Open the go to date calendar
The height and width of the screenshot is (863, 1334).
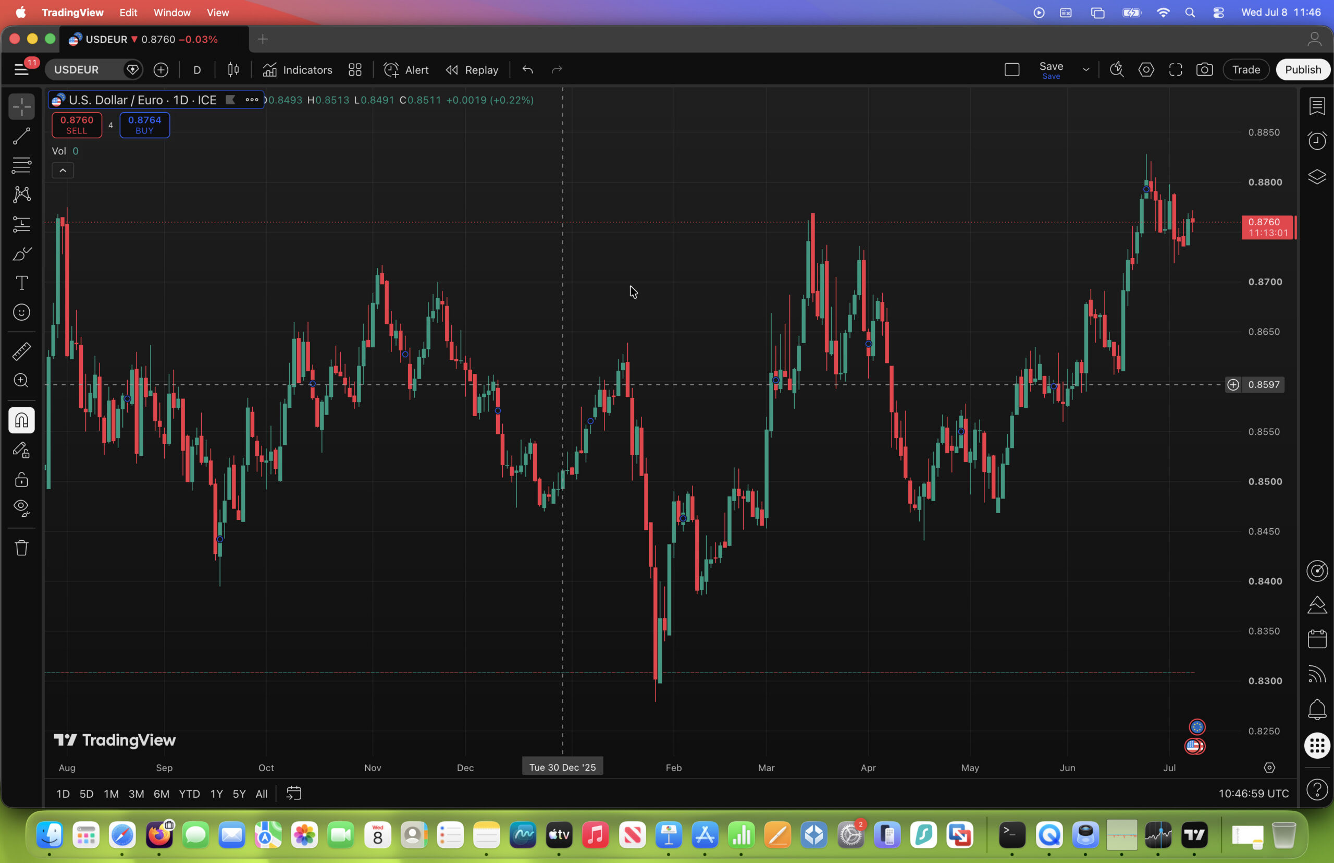click(x=294, y=794)
